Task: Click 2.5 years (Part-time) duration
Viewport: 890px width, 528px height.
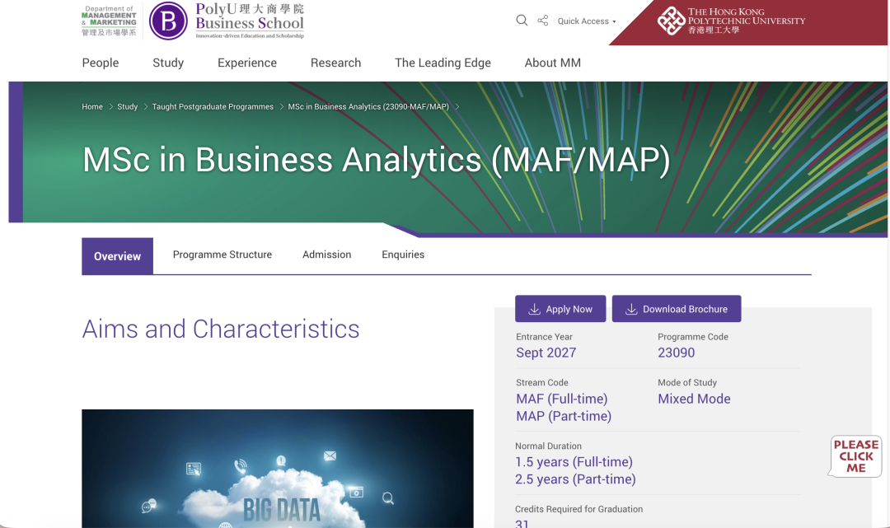Action: tap(575, 479)
